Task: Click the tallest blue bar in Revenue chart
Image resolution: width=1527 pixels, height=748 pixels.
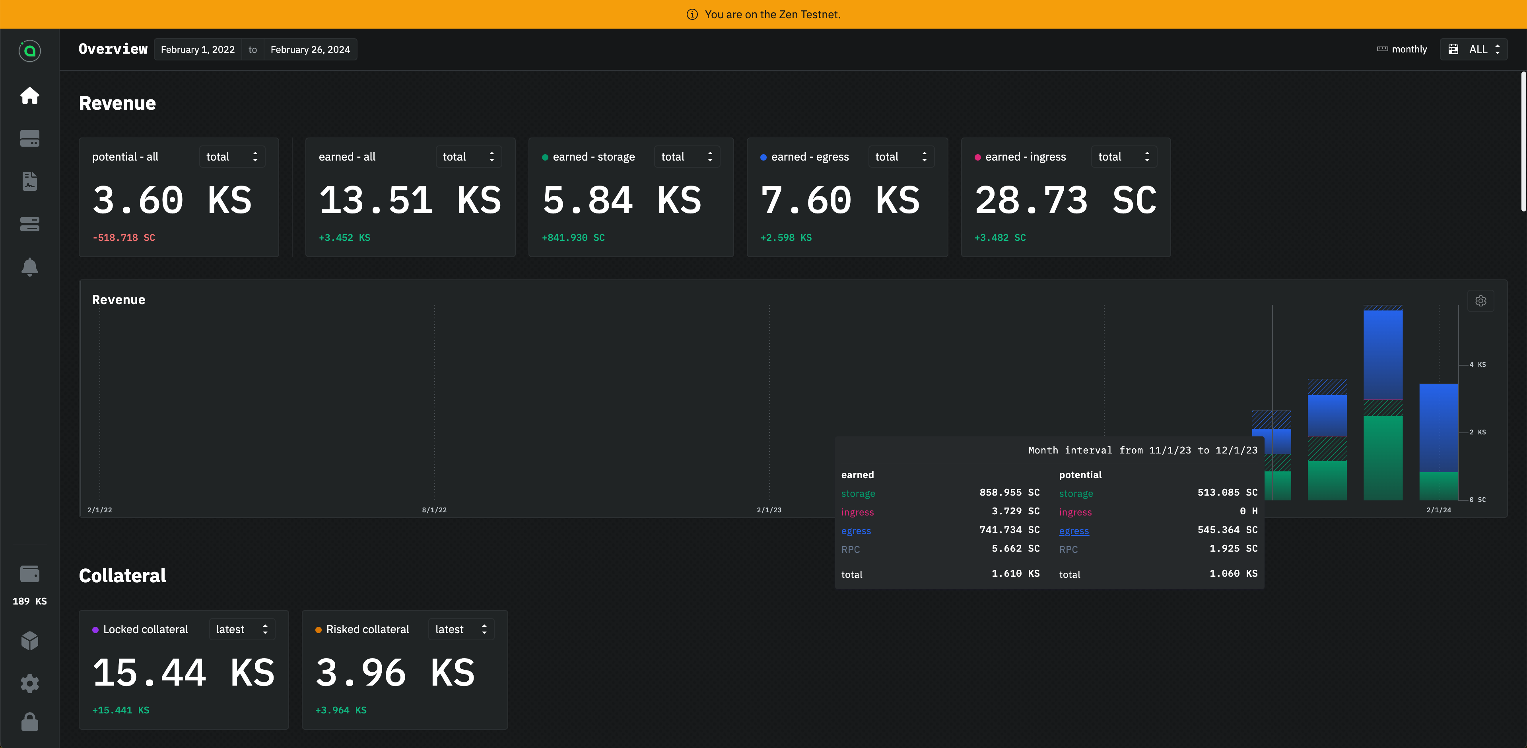Action: (1383, 355)
